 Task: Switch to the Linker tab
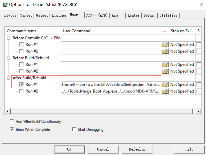pyautogui.click(x=134, y=15)
